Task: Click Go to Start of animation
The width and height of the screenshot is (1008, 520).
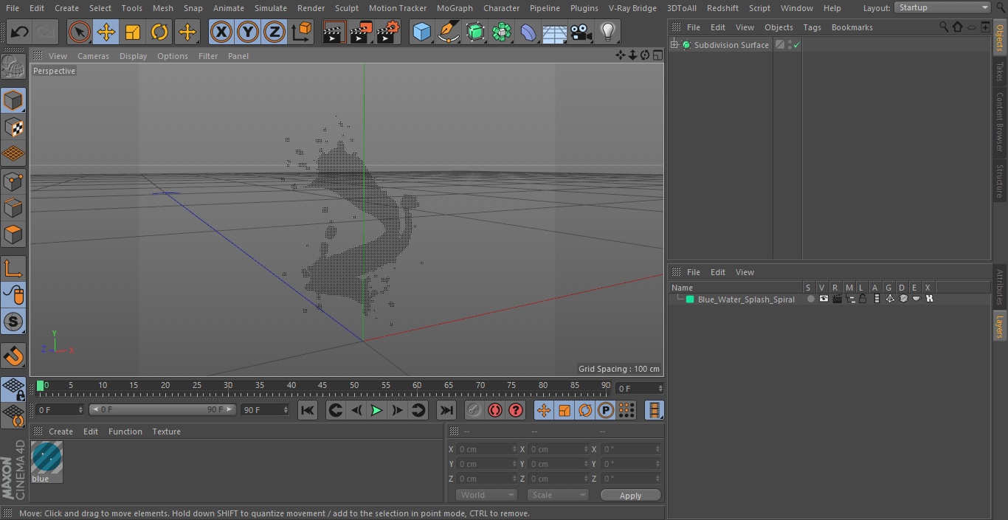Action: (x=308, y=410)
